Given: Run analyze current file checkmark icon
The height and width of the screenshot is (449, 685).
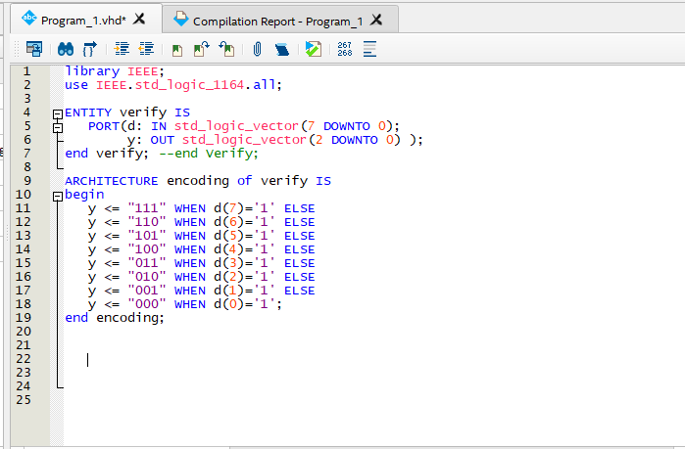Looking at the screenshot, I should 314,49.
